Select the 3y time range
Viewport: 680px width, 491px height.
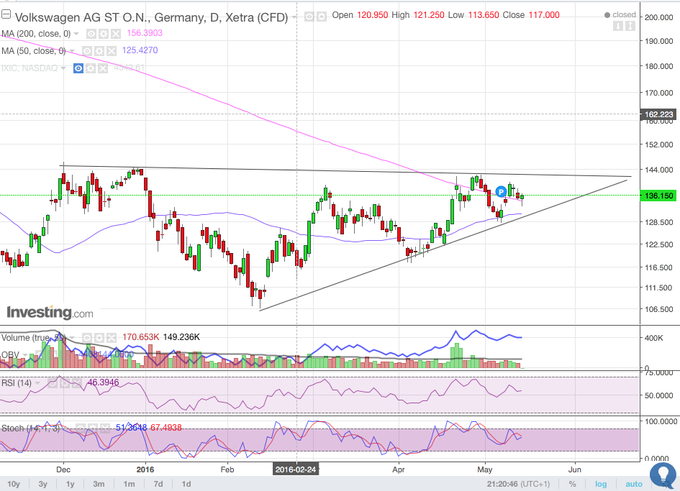[x=43, y=484]
